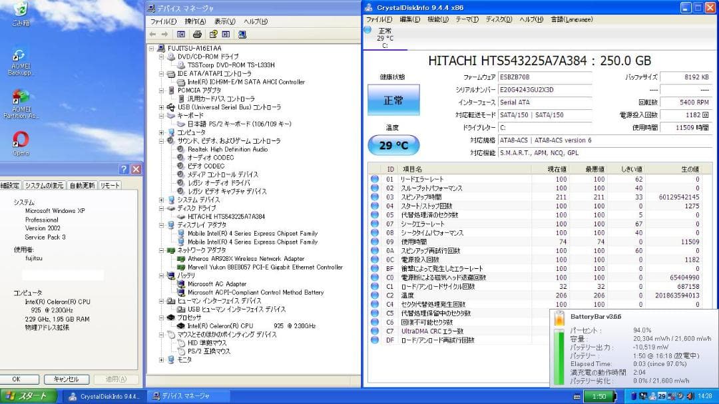Click the 29 °C temperature button
Image resolution: width=719 pixels, height=404 pixels.
[393, 145]
